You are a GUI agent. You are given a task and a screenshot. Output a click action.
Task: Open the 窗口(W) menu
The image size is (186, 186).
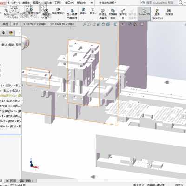click(x=70, y=3)
